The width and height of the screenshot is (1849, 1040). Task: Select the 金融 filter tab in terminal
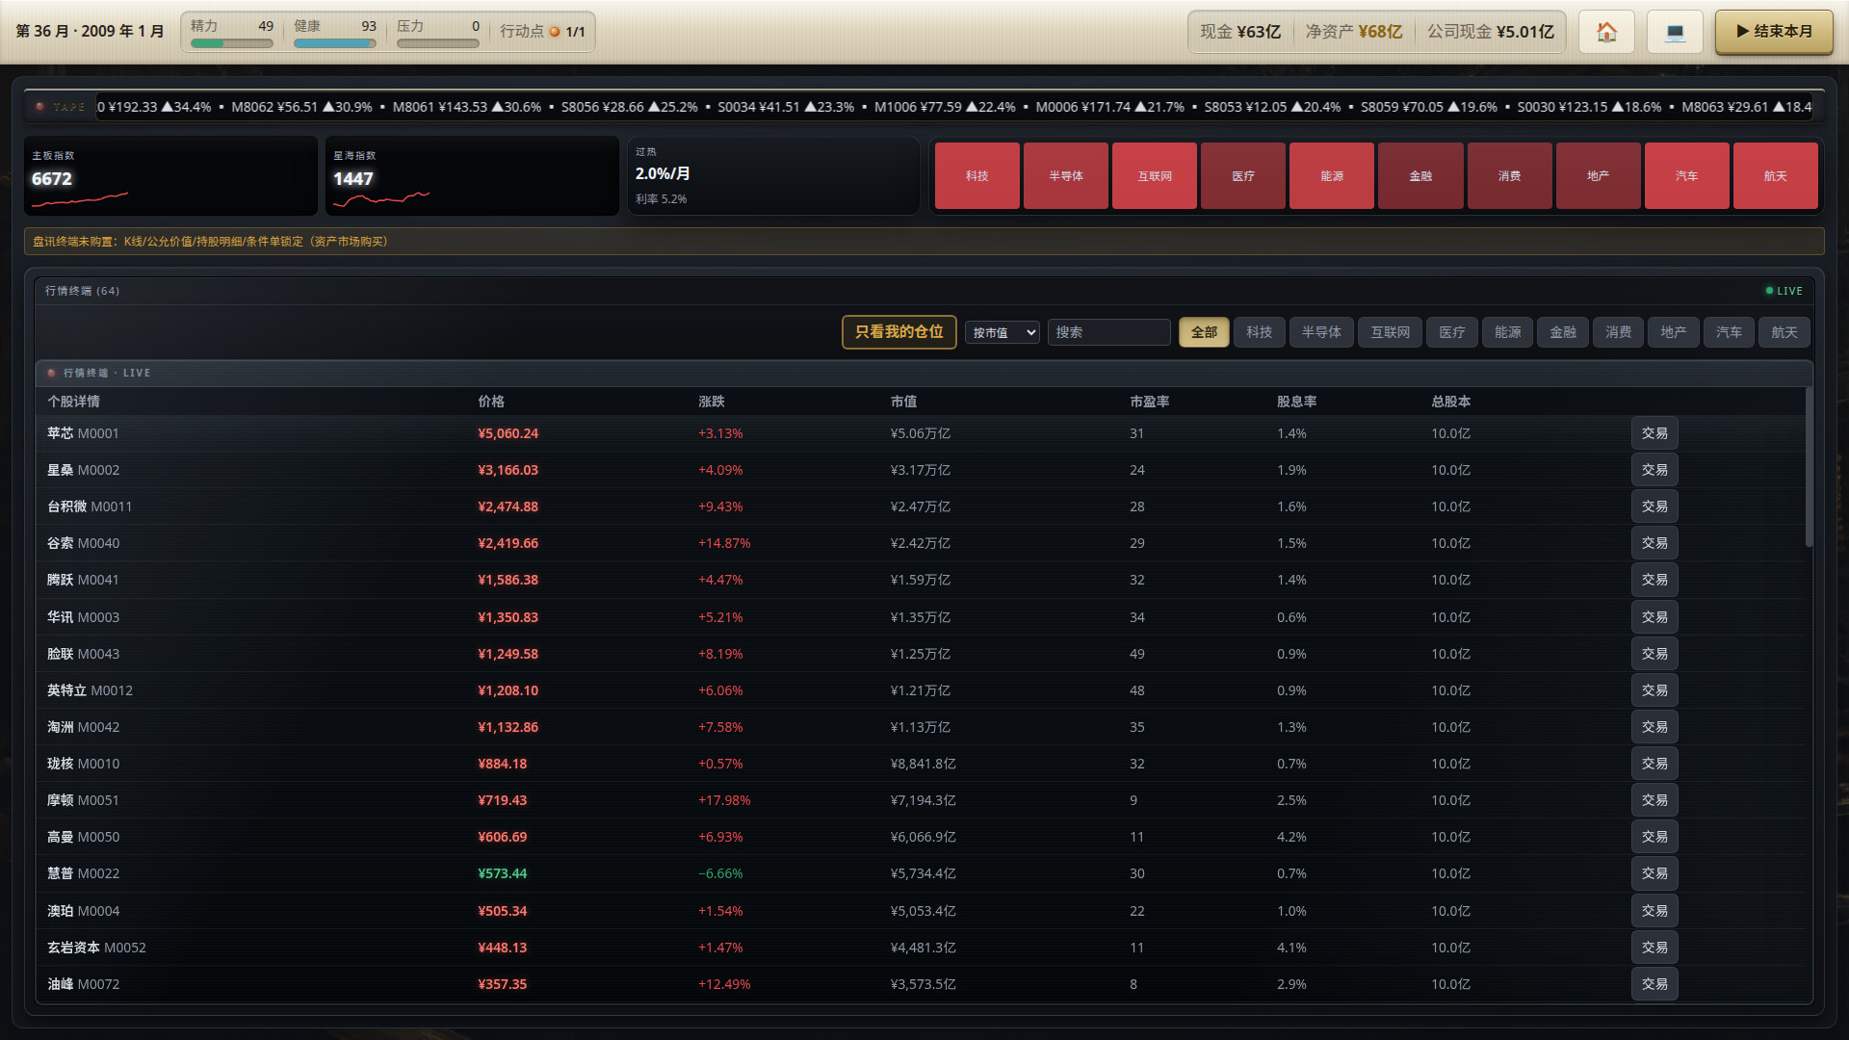1563,332
